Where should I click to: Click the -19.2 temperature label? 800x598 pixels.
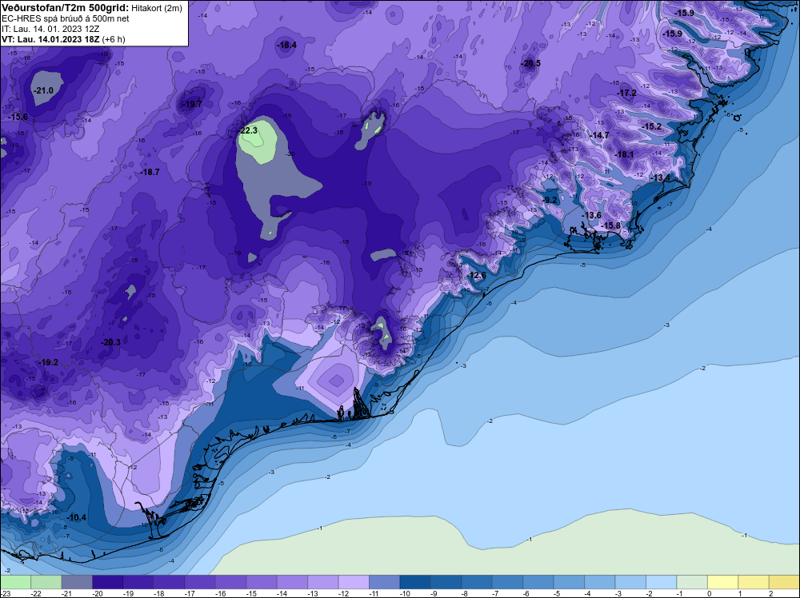tap(49, 362)
